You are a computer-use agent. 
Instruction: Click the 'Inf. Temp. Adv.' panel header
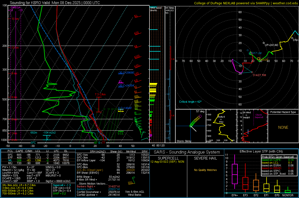coord(170,10)
